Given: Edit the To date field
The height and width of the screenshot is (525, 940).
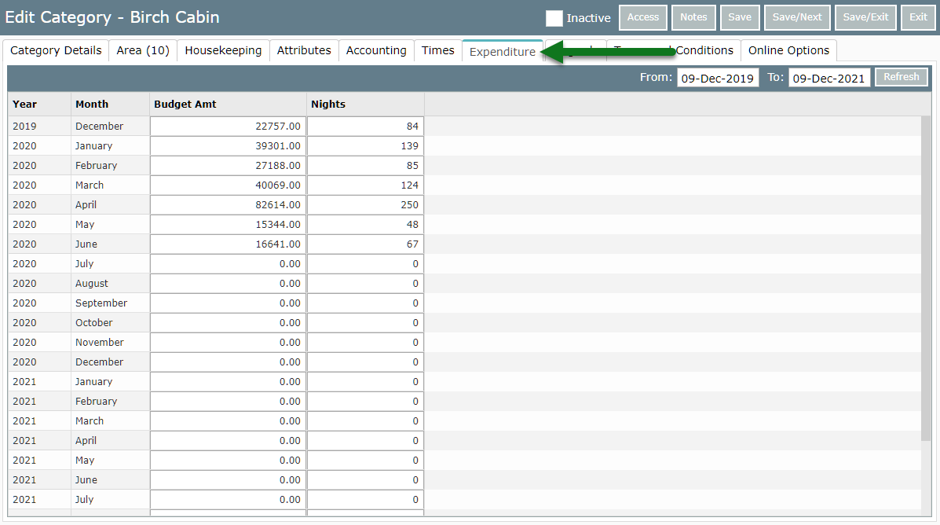Looking at the screenshot, I should pos(829,78).
